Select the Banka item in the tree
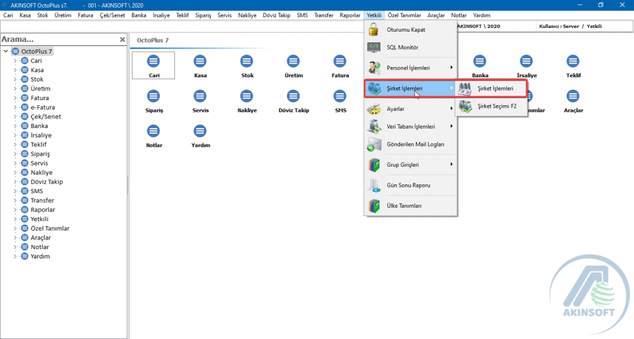 coord(39,126)
